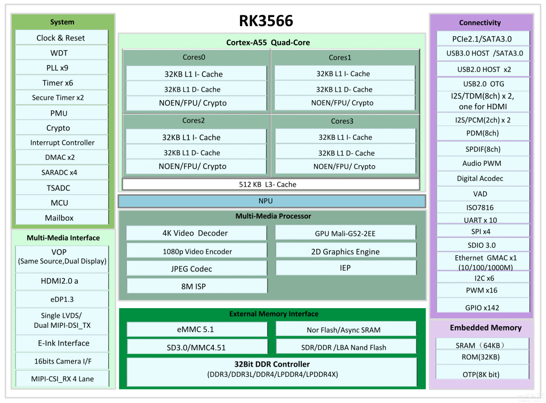Select the PDM(8ch) block
Screen dimensions: 546x403
483,133
